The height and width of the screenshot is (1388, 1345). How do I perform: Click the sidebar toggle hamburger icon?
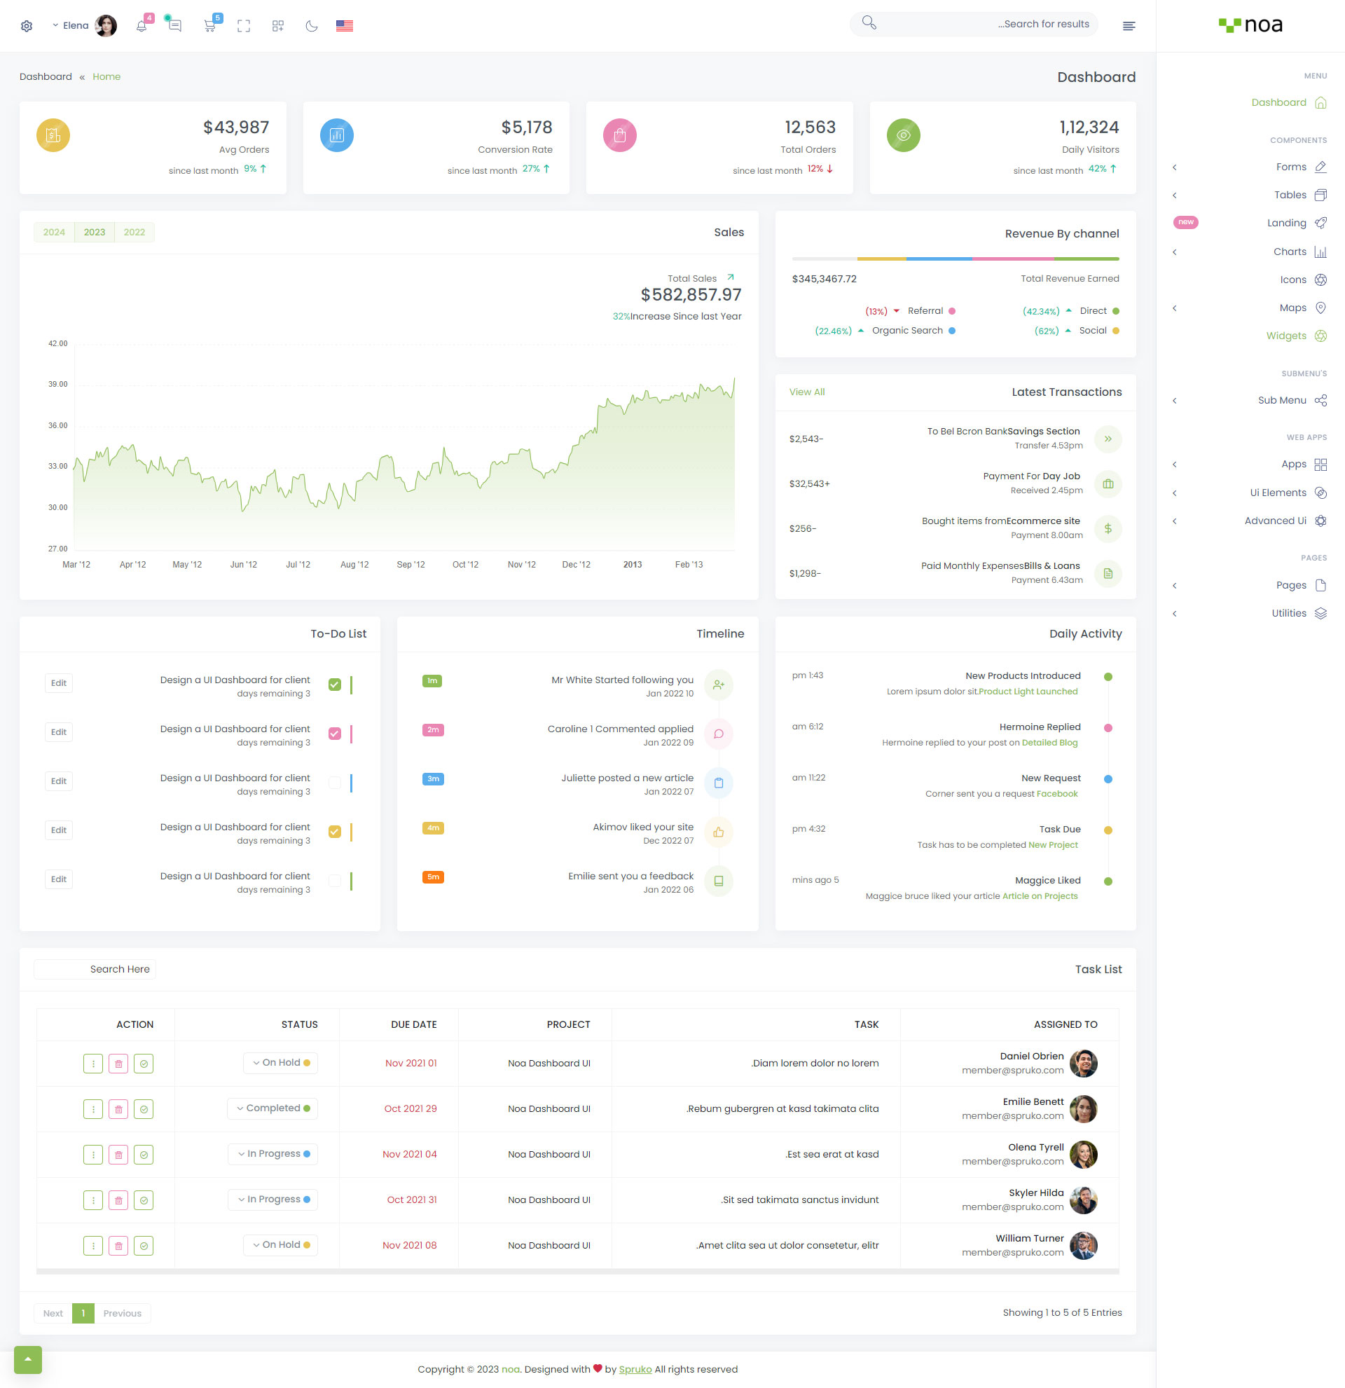click(1129, 26)
